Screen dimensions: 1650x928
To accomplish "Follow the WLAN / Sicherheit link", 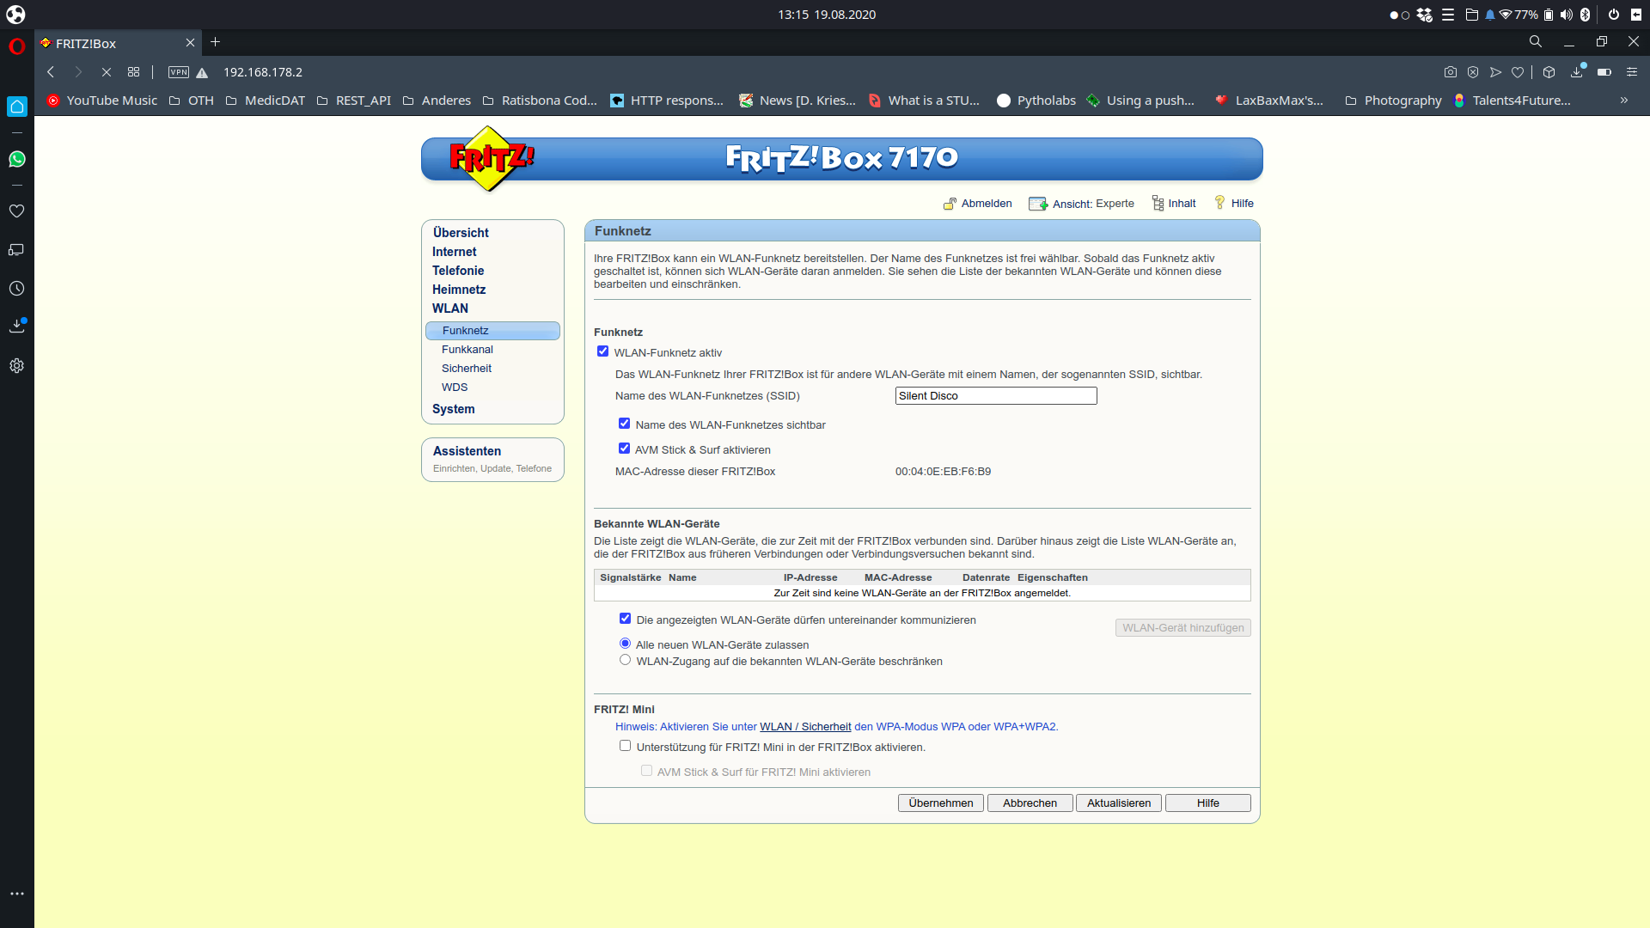I will click(x=805, y=727).
